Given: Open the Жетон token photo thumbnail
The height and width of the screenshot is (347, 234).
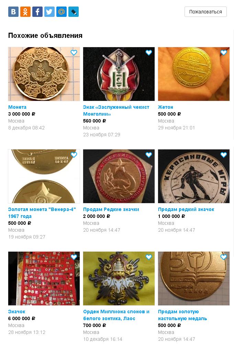Looking at the screenshot, I should click(x=194, y=74).
